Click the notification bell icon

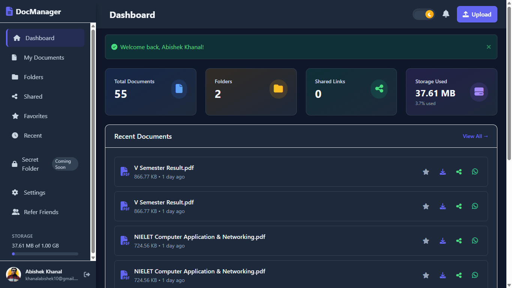[446, 14]
